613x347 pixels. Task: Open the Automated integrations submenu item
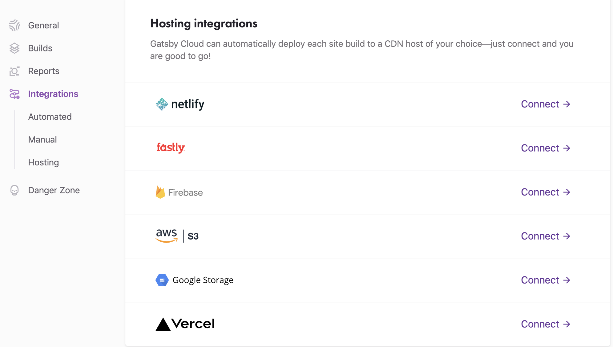(50, 117)
